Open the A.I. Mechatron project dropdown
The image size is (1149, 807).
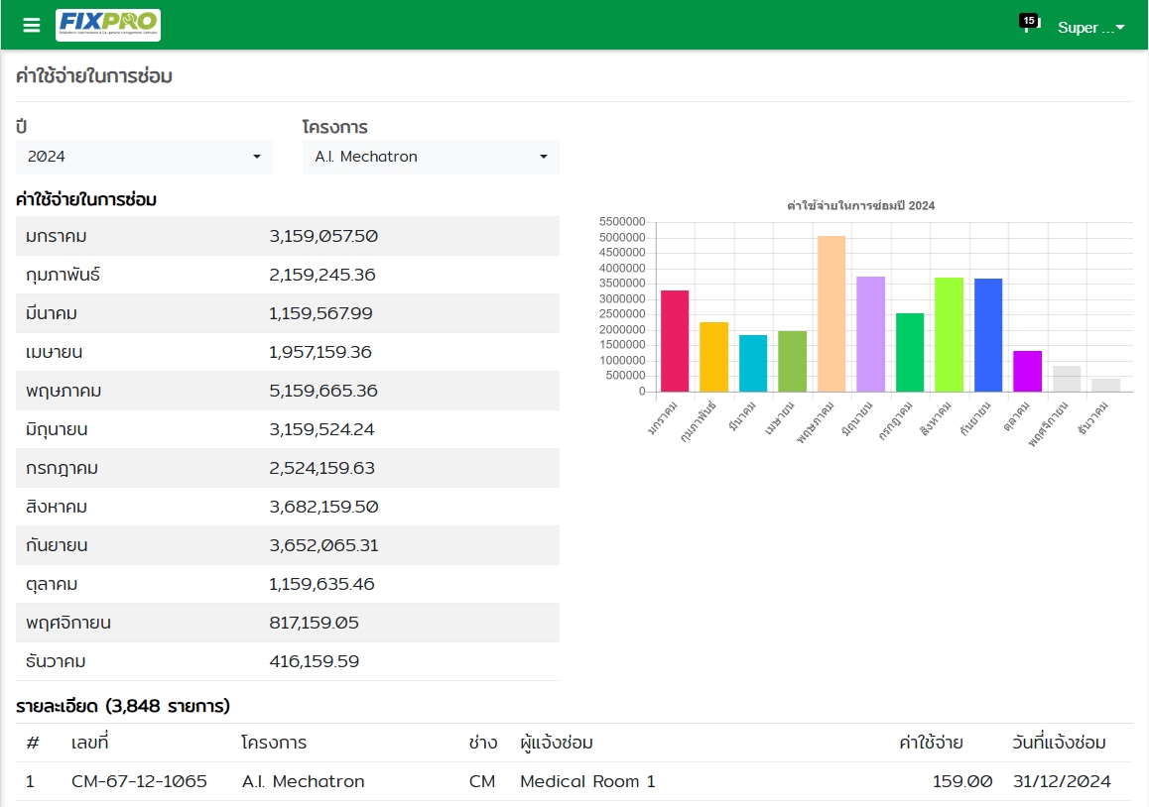pyautogui.click(x=431, y=157)
